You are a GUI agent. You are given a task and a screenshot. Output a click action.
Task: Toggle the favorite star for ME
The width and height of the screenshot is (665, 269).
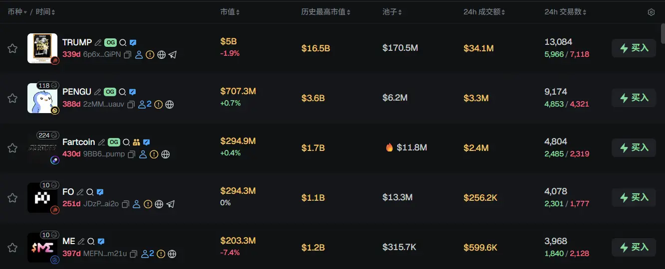pos(12,248)
